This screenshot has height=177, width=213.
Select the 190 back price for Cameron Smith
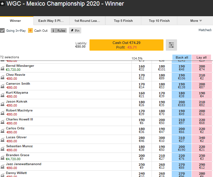(x=182, y=86)
